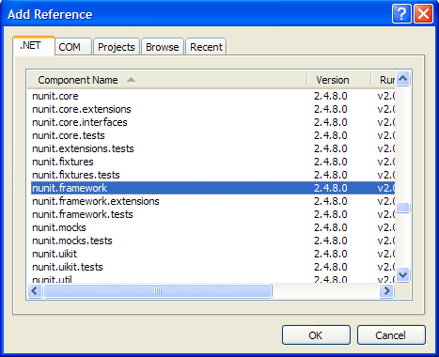
Task: Select nunit.framework.extensions component
Action: pyautogui.click(x=96, y=201)
